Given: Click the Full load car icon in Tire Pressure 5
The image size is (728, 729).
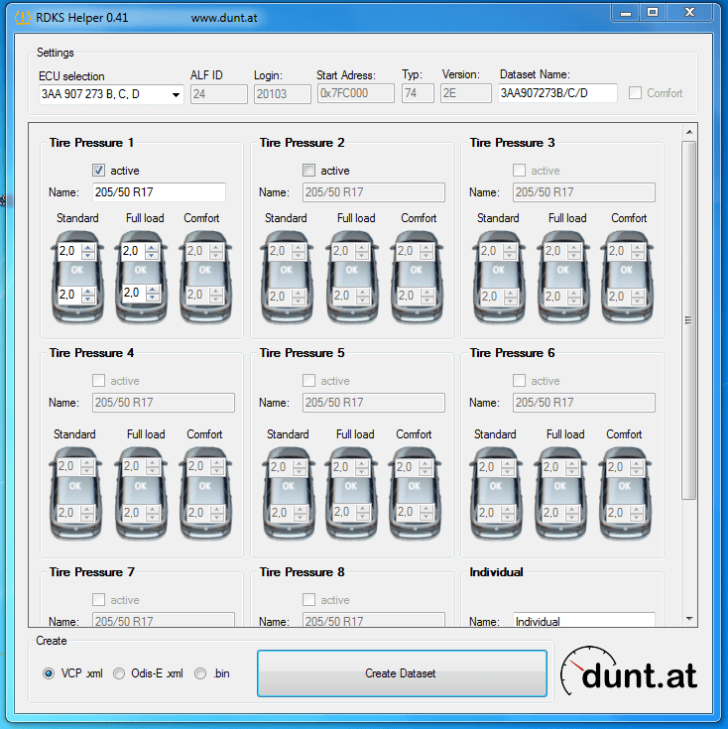Looking at the screenshot, I should [351, 493].
